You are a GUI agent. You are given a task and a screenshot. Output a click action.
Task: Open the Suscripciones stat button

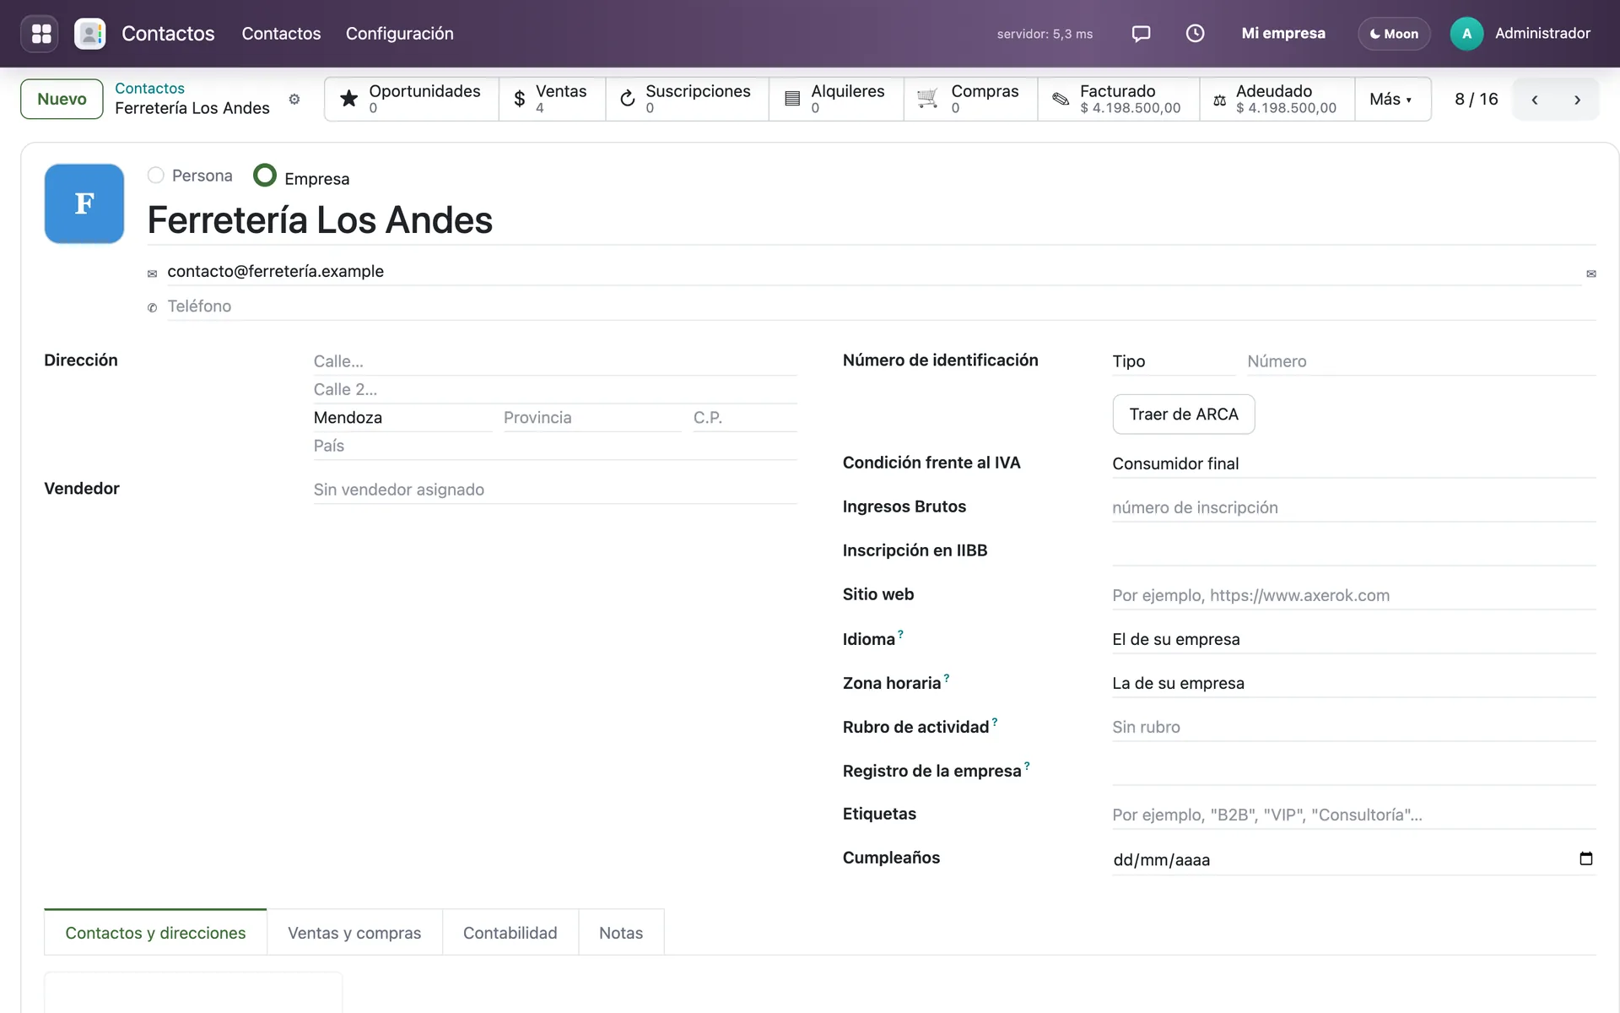pyautogui.click(x=687, y=99)
